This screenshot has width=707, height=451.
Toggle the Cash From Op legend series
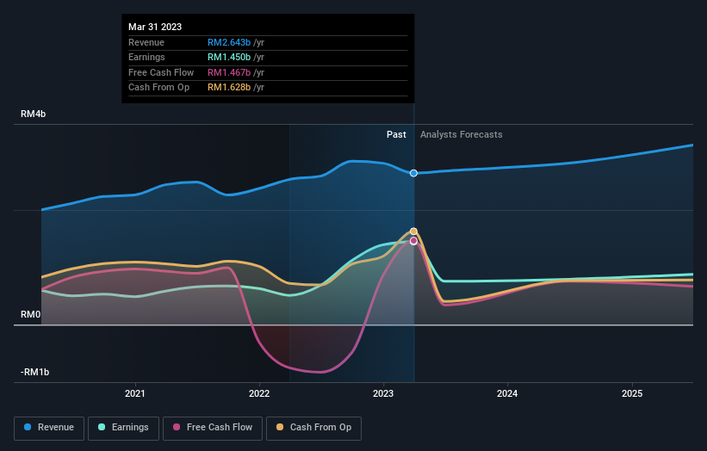(x=313, y=428)
